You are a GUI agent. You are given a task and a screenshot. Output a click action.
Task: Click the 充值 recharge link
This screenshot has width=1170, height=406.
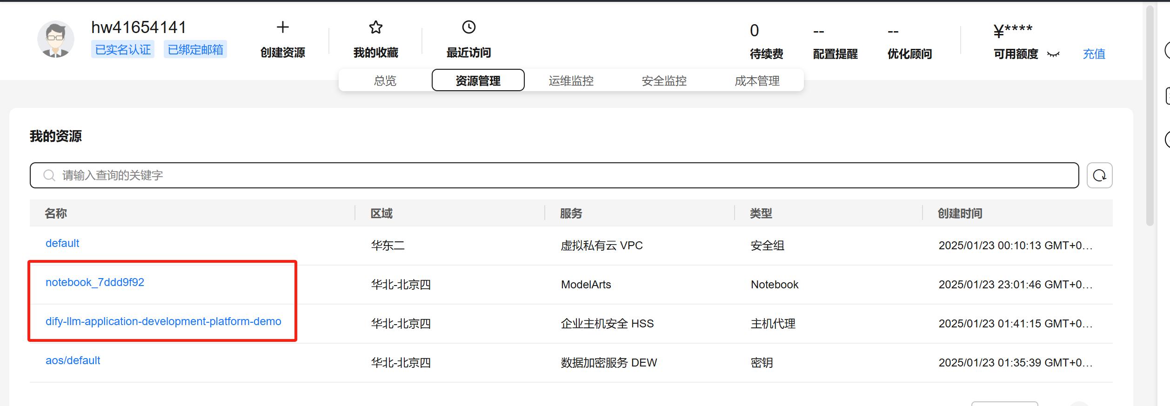point(1094,54)
